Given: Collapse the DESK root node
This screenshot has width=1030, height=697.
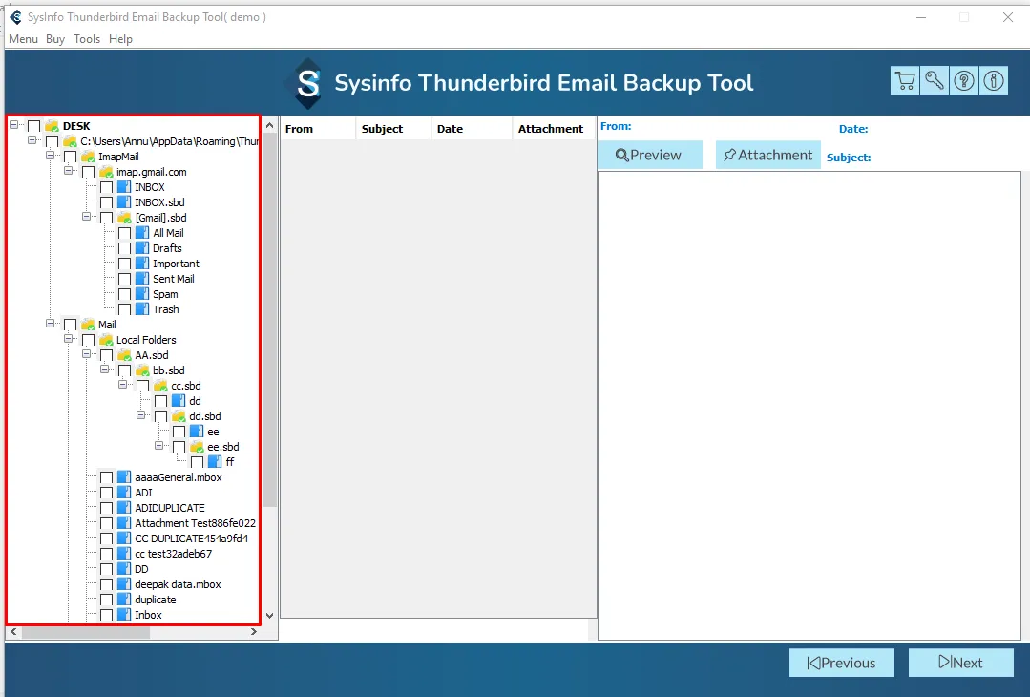Looking at the screenshot, I should (15, 126).
